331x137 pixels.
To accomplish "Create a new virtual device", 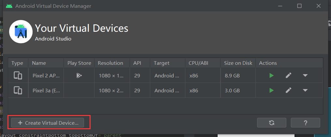I will click(48, 123).
